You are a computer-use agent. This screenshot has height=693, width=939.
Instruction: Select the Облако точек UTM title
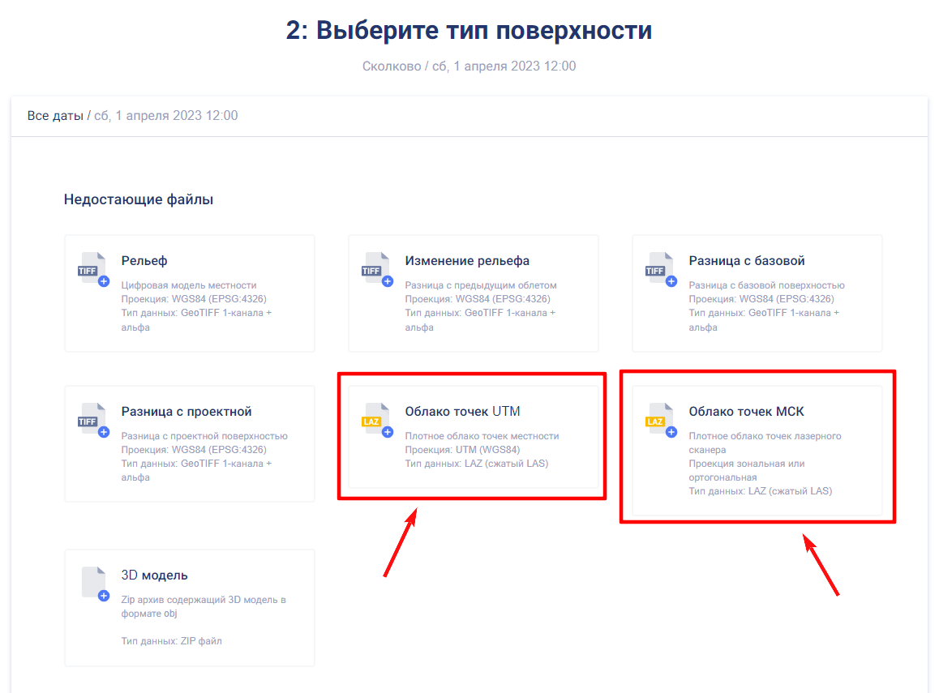pos(462,412)
